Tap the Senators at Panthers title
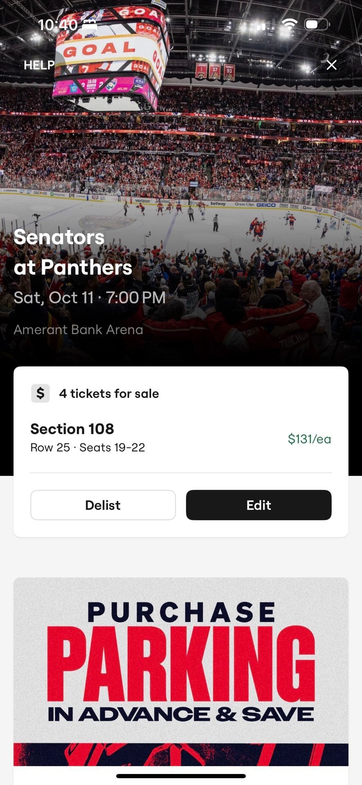This screenshot has height=785, width=362. point(73,252)
